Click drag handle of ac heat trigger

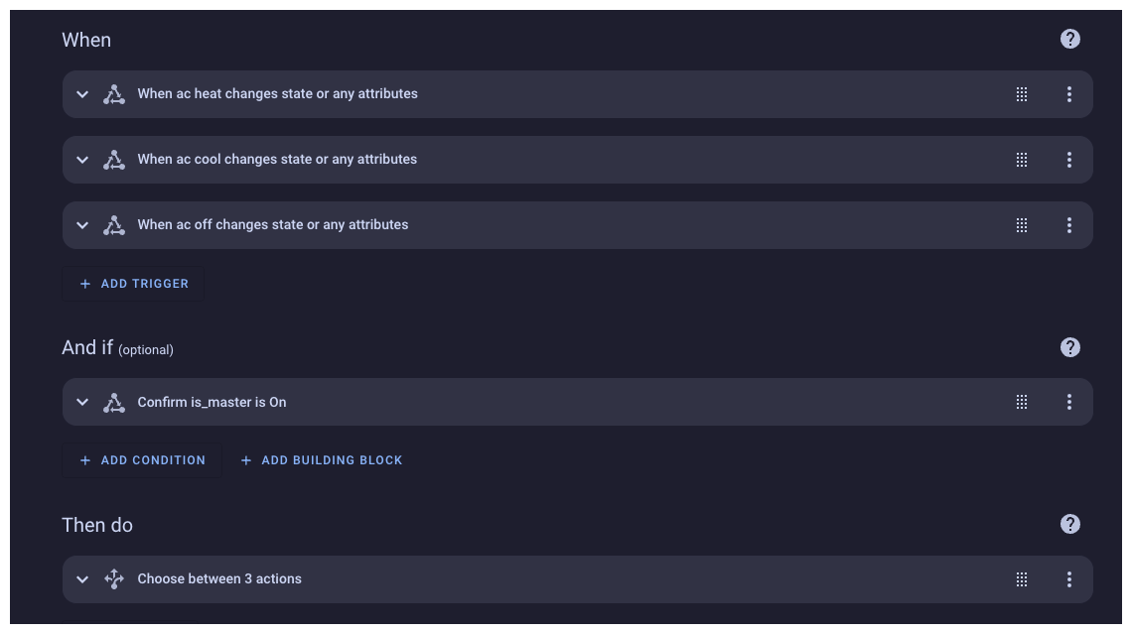[1021, 94]
